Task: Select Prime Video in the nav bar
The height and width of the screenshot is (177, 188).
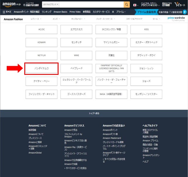Action: click(x=75, y=12)
